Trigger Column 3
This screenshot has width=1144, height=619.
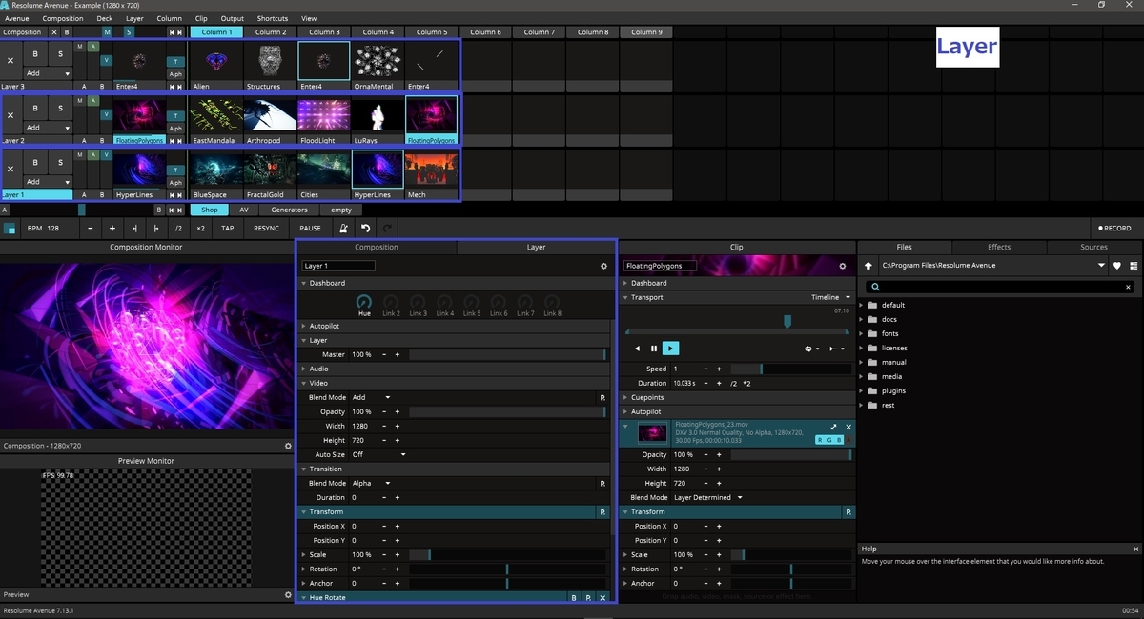pos(323,31)
